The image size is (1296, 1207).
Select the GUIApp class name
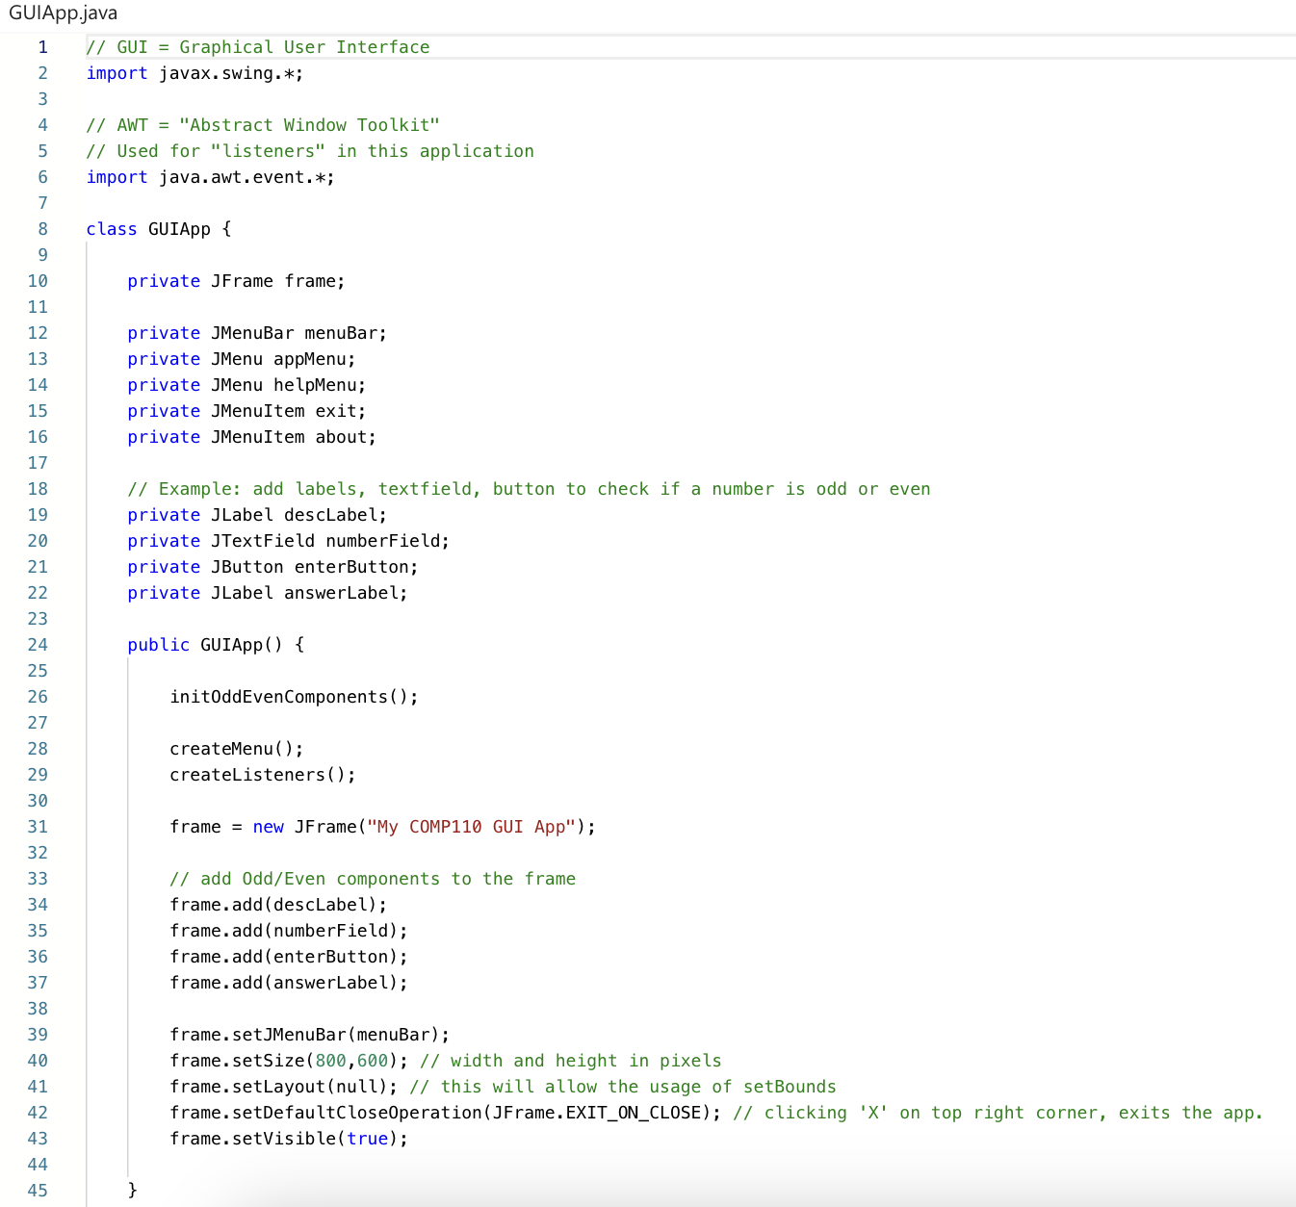point(178,228)
